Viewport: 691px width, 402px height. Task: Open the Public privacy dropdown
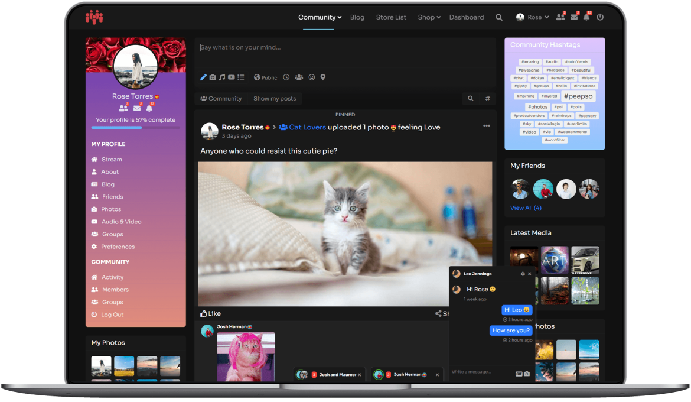(265, 77)
